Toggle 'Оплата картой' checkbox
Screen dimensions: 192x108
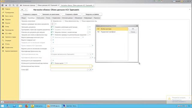[x=65, y=63]
